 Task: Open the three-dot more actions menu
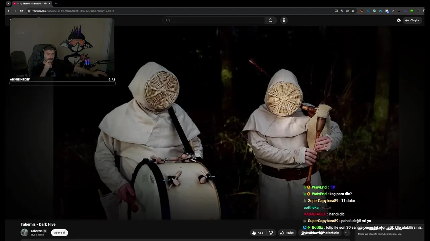pos(347,233)
